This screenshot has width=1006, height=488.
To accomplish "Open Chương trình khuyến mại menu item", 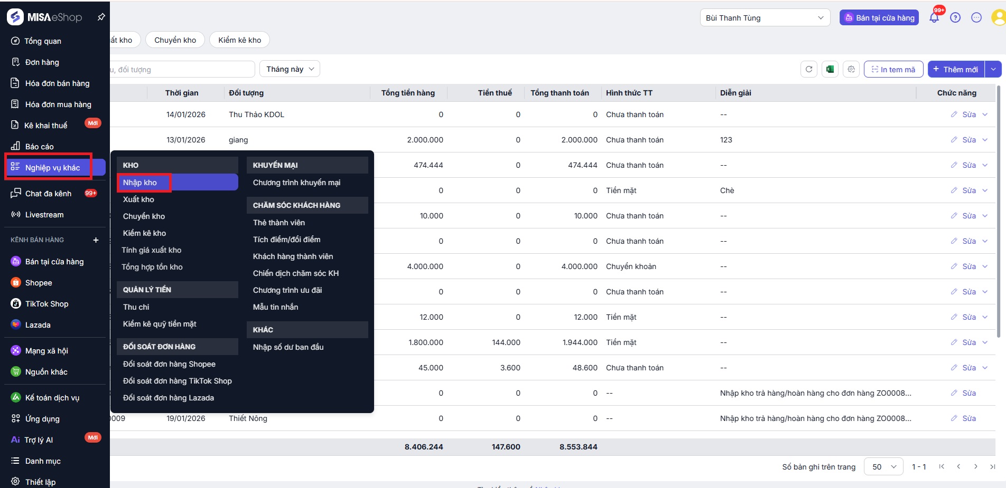I will (x=296, y=183).
